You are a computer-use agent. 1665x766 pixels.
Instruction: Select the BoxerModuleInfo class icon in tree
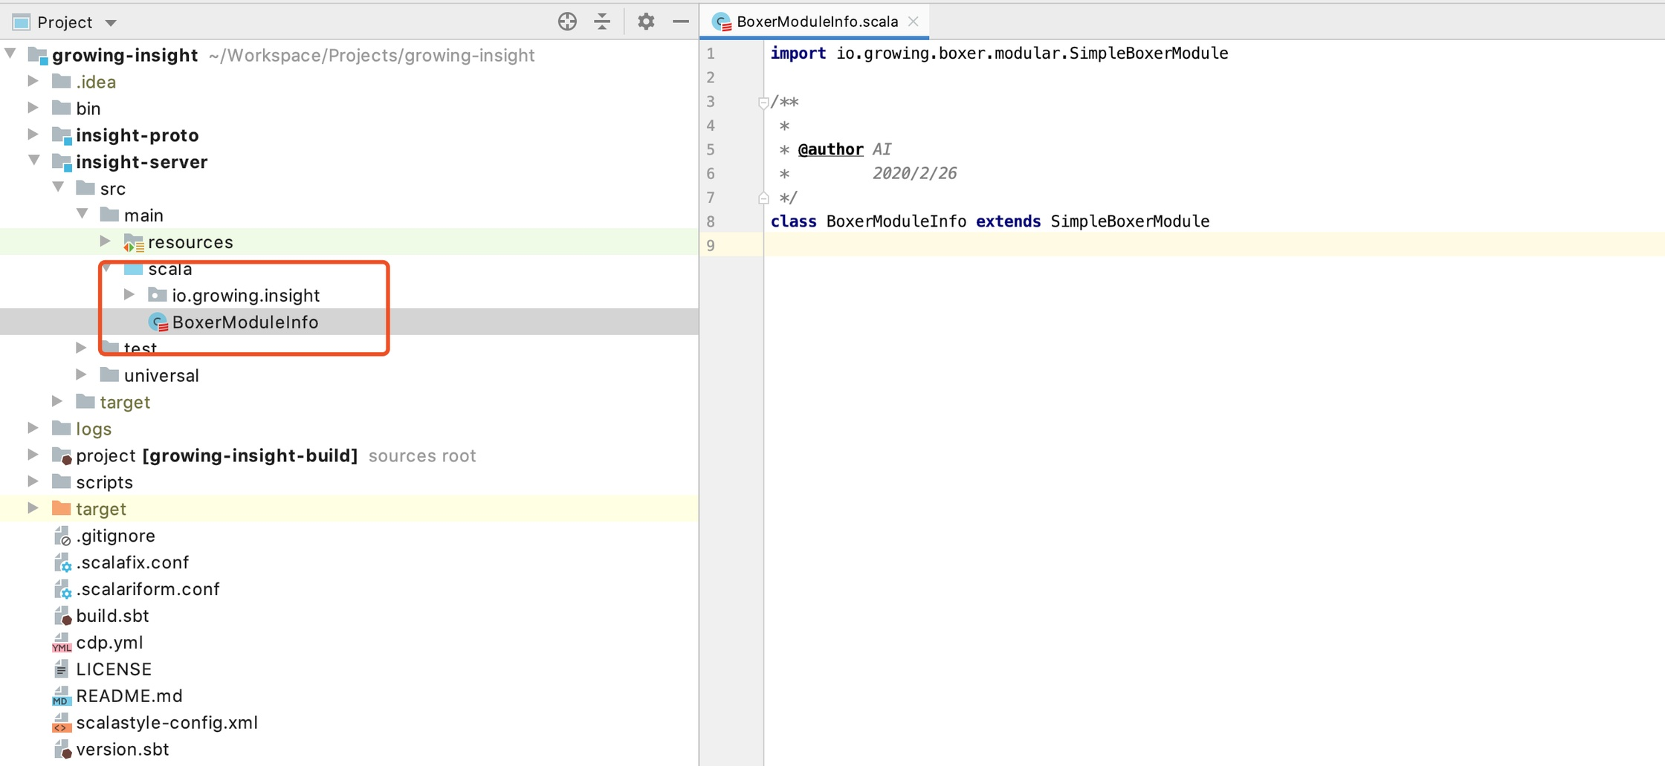158,322
